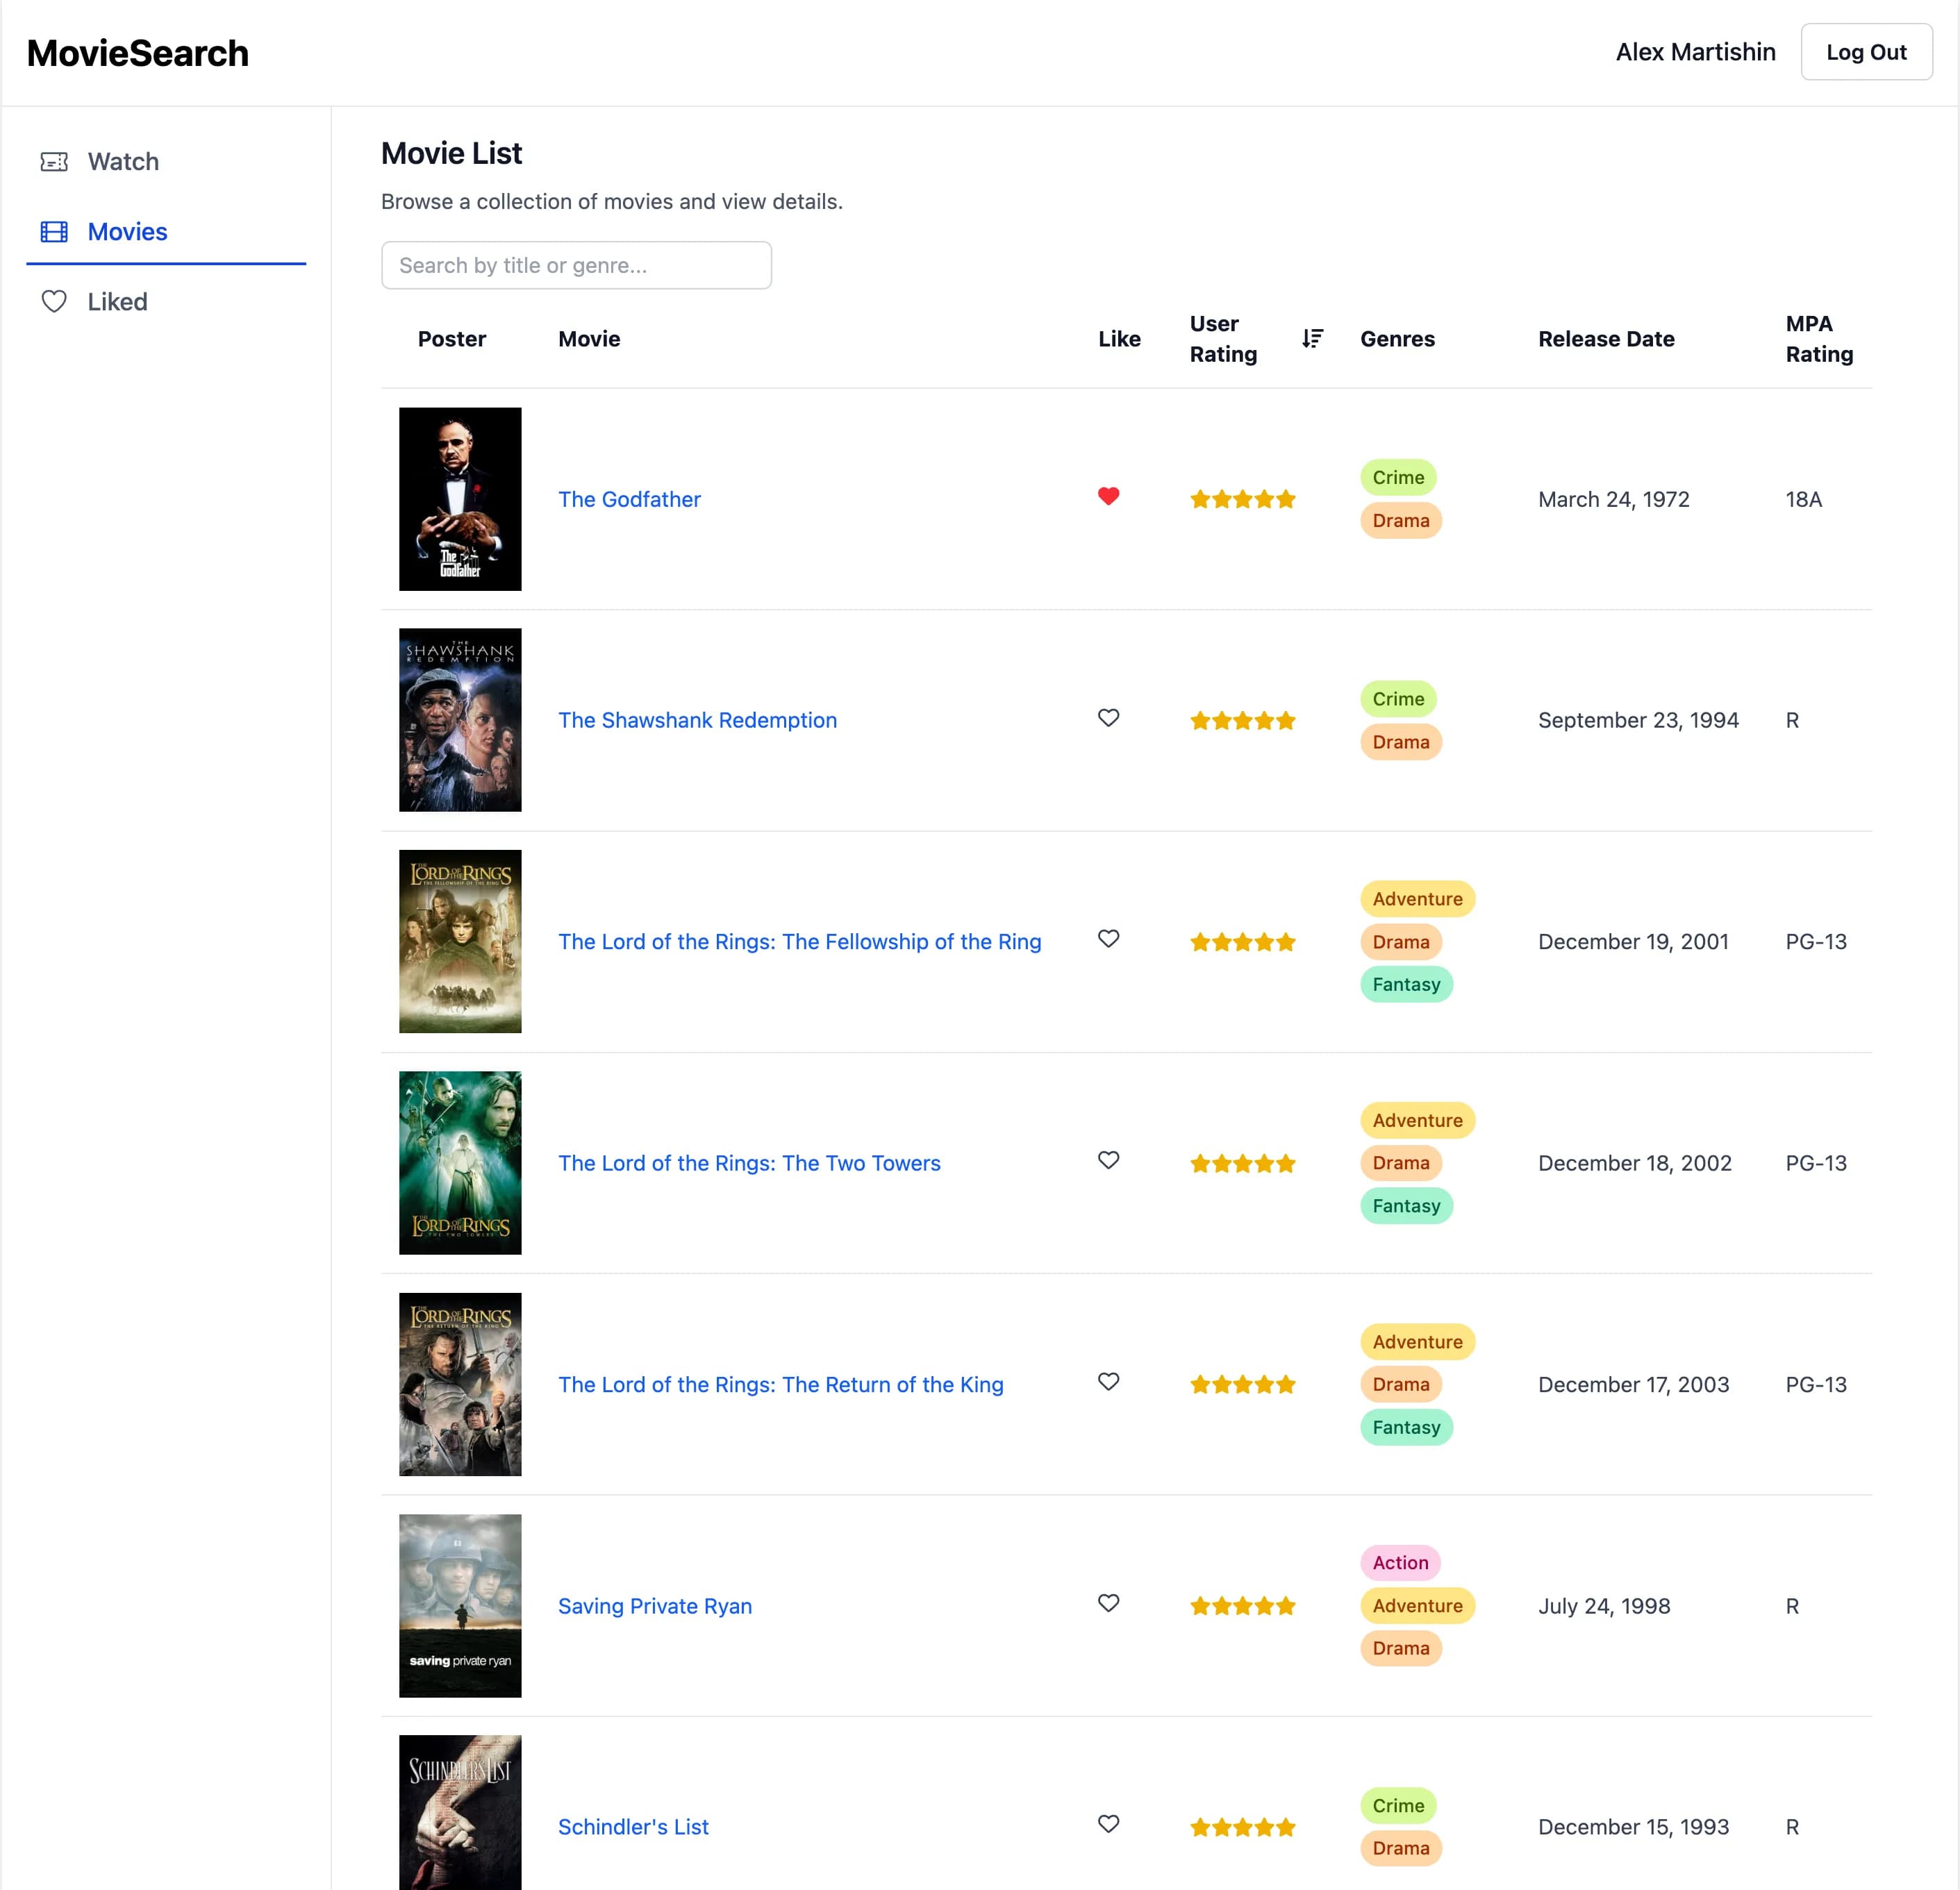Go to the Watch section
This screenshot has width=1960, height=1890.
click(166, 162)
